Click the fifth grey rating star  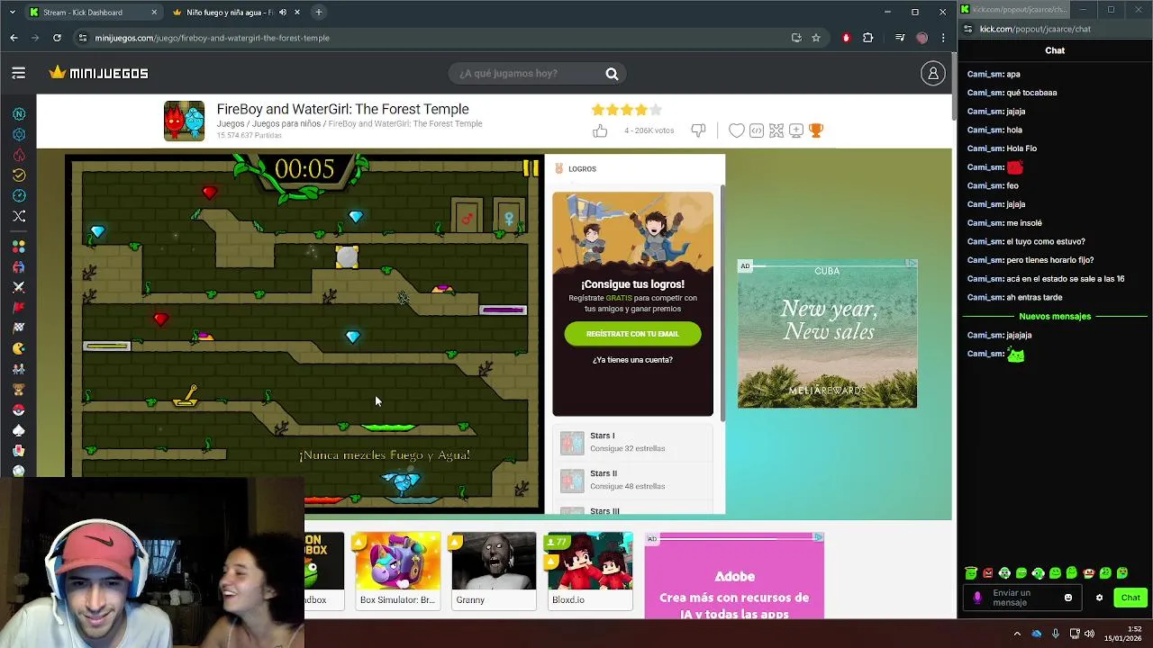(x=656, y=110)
